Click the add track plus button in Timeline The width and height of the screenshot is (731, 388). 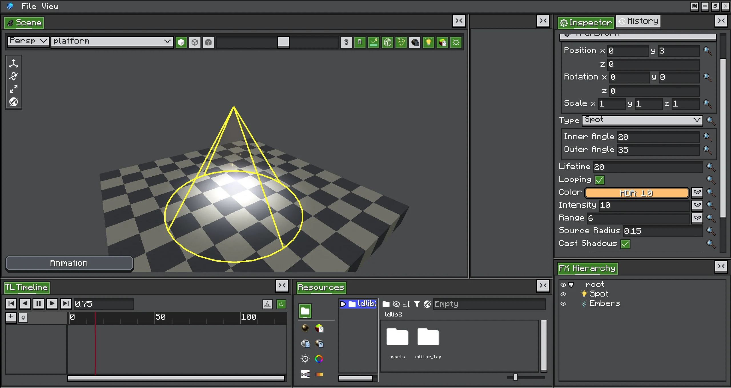pos(11,317)
